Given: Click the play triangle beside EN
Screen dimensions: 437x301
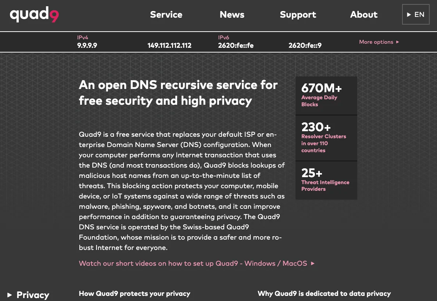Looking at the screenshot, I should pyautogui.click(x=409, y=15).
